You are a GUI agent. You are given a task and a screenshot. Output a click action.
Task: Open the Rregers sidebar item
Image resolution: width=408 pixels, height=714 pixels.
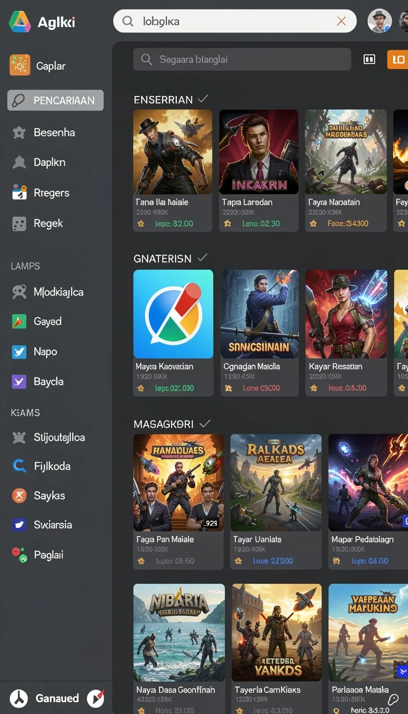point(51,193)
